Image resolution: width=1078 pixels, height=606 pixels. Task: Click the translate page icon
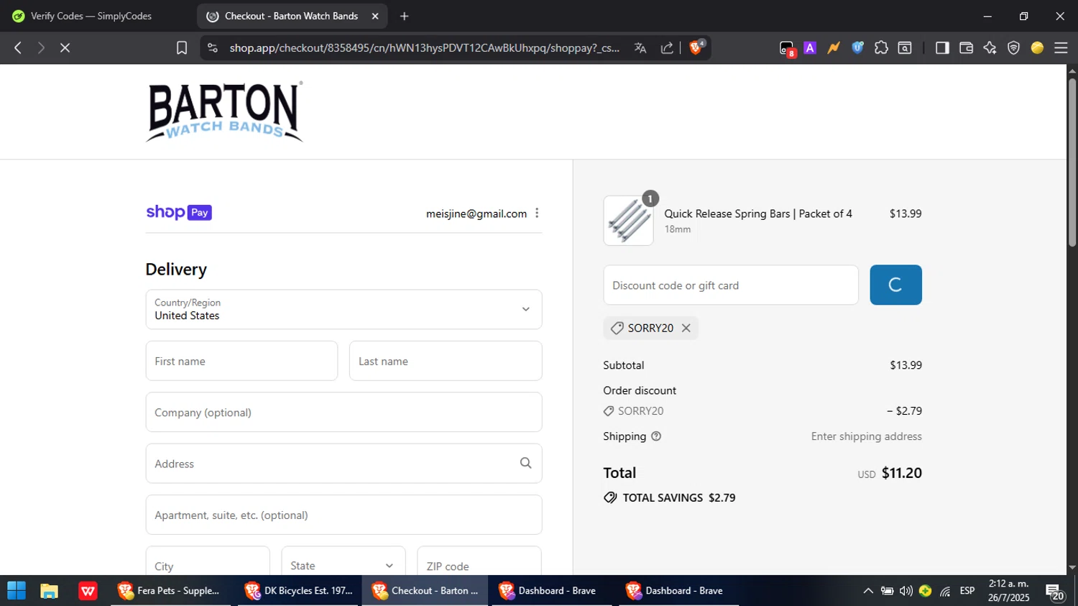point(640,47)
